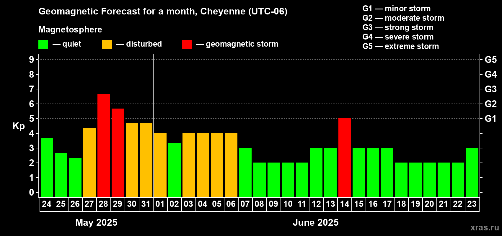Click the green bar for June 02
This screenshot has width=502, height=236.
click(175, 170)
